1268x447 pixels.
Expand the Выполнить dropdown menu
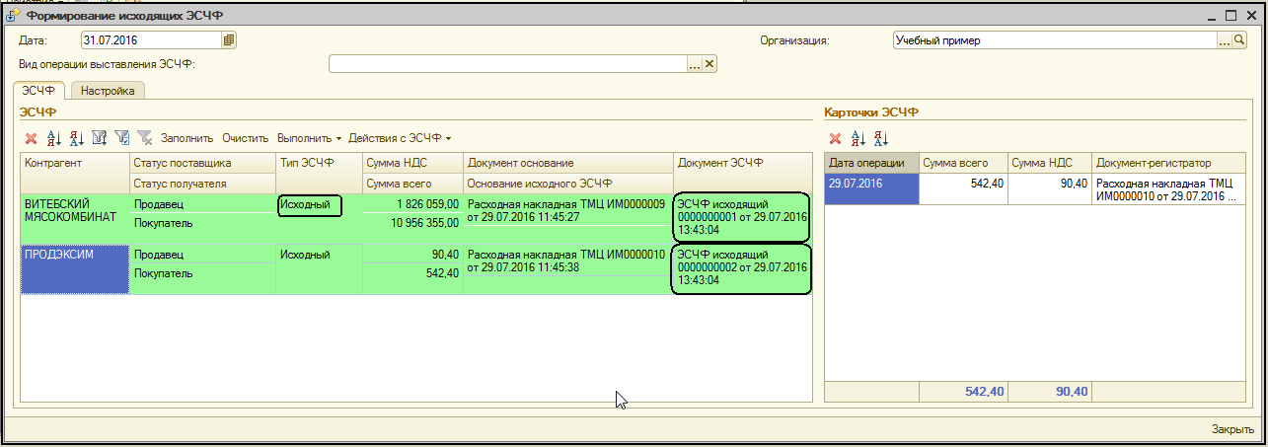(x=309, y=138)
